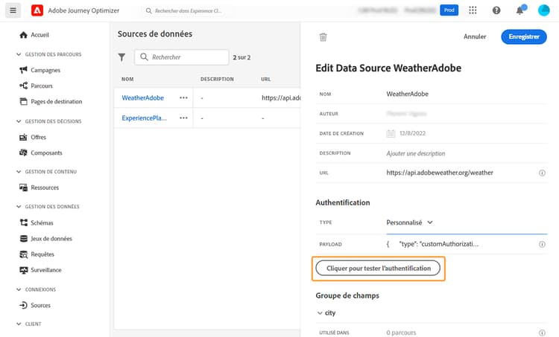This screenshot has height=337, width=559.
Task: Open the WeatherAdobe data source link
Action: [142, 97]
